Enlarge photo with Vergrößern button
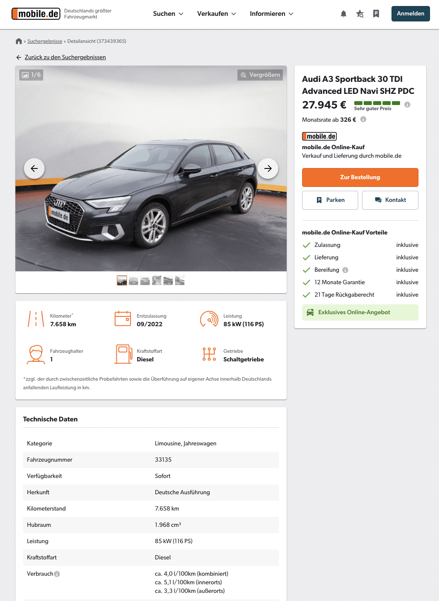The height and width of the screenshot is (601, 439). [x=260, y=75]
